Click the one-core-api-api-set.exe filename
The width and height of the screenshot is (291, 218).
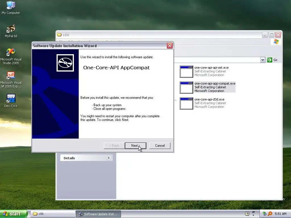point(211,68)
